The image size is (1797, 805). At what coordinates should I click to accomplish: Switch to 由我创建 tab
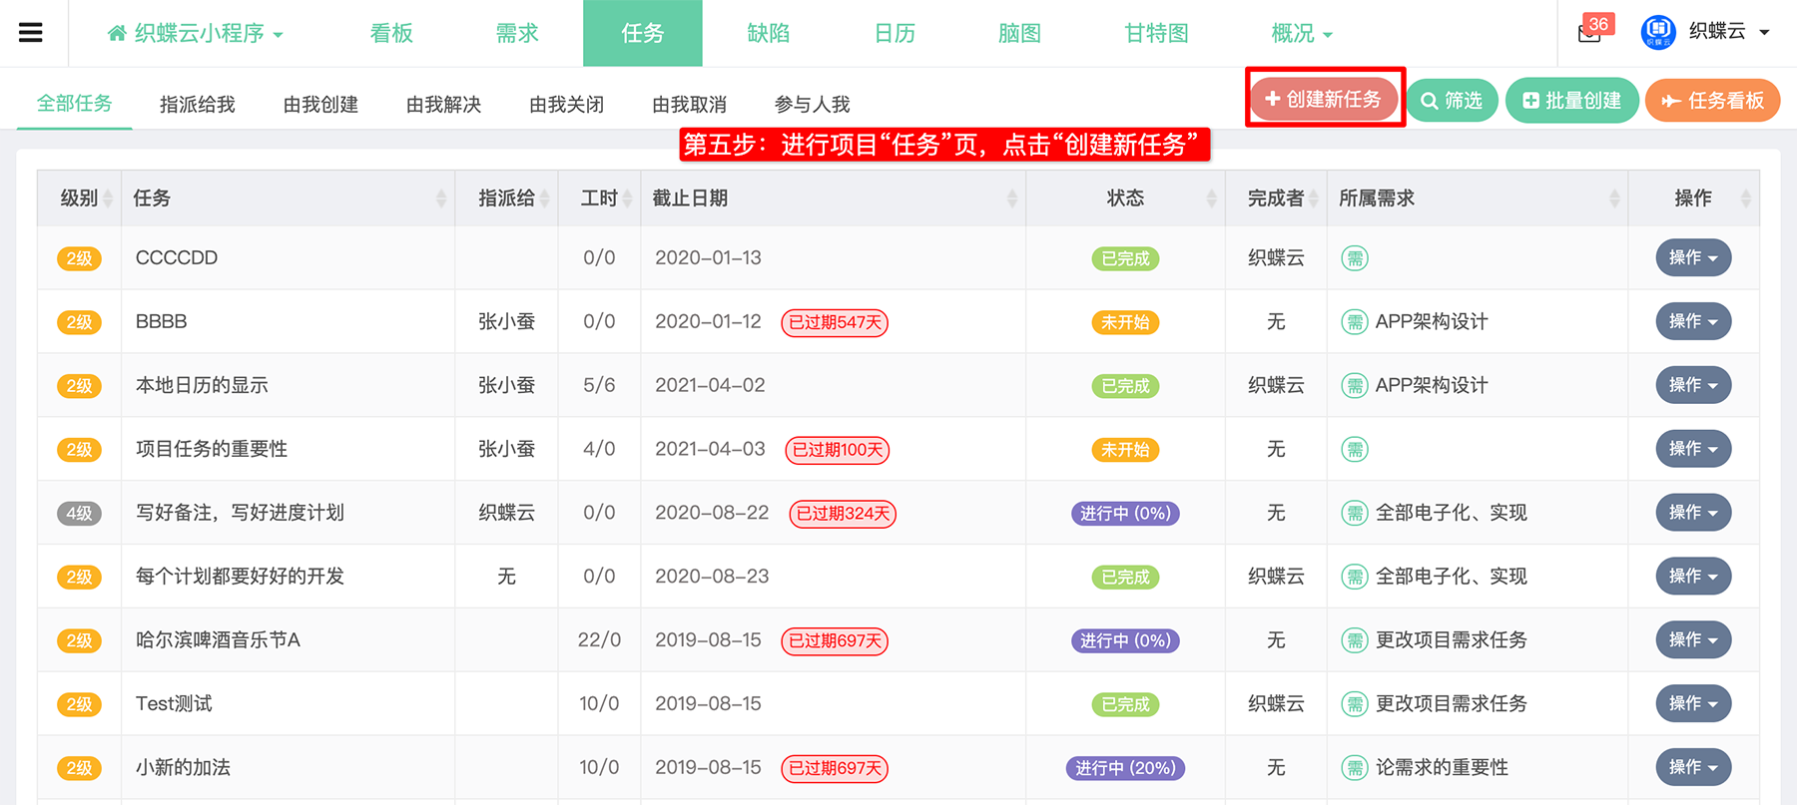tap(320, 105)
